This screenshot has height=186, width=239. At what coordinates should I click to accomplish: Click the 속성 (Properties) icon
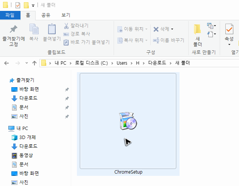[229, 29]
